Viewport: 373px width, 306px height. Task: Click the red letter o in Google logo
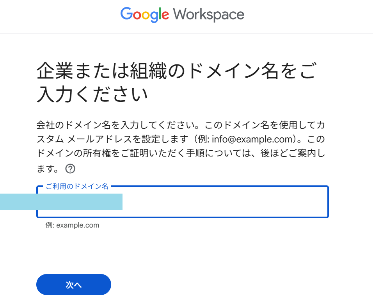tap(137, 16)
